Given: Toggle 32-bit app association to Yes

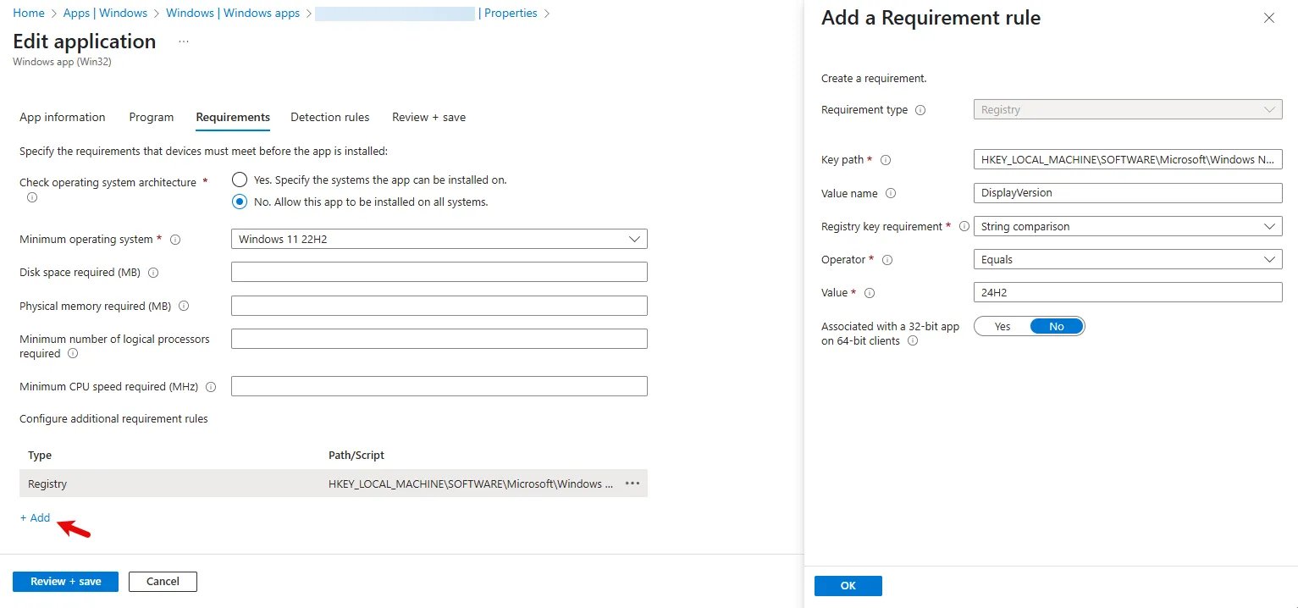Looking at the screenshot, I should coord(1002,326).
